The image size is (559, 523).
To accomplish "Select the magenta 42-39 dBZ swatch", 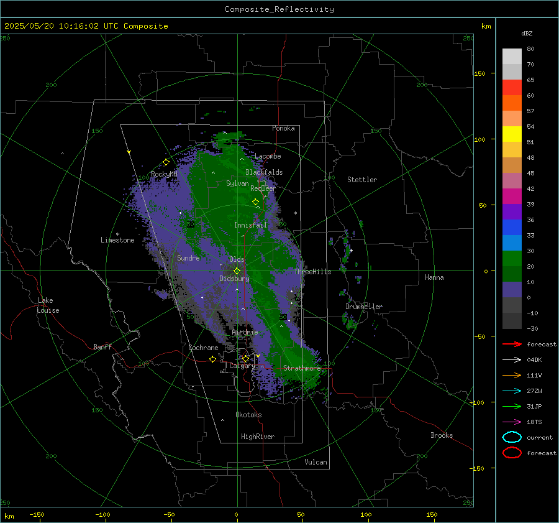I will pos(512,196).
